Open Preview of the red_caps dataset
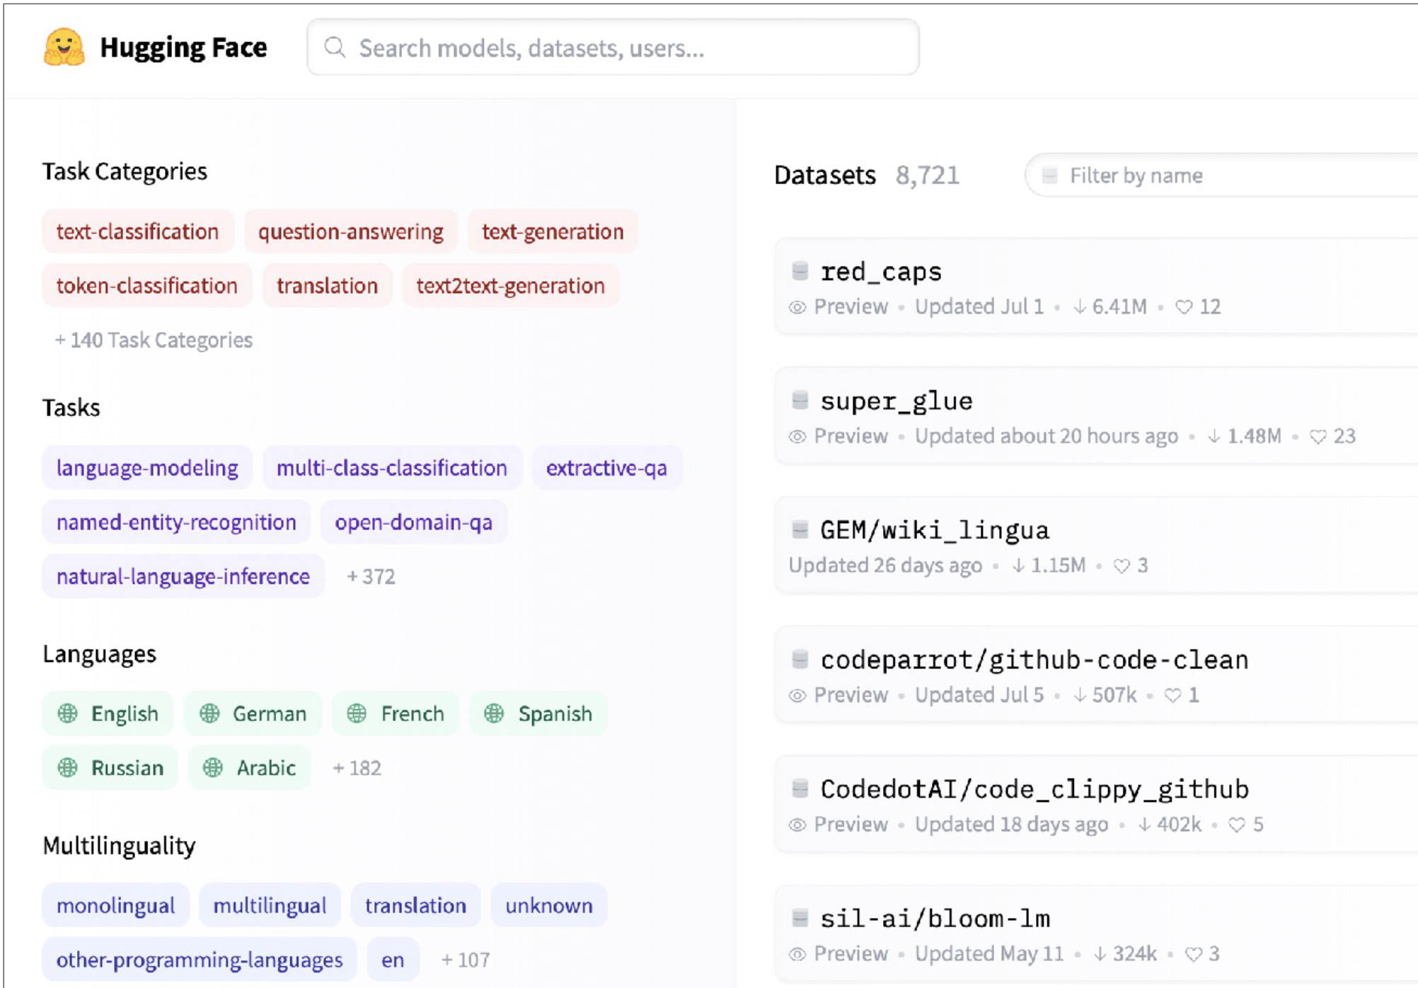 click(850, 307)
